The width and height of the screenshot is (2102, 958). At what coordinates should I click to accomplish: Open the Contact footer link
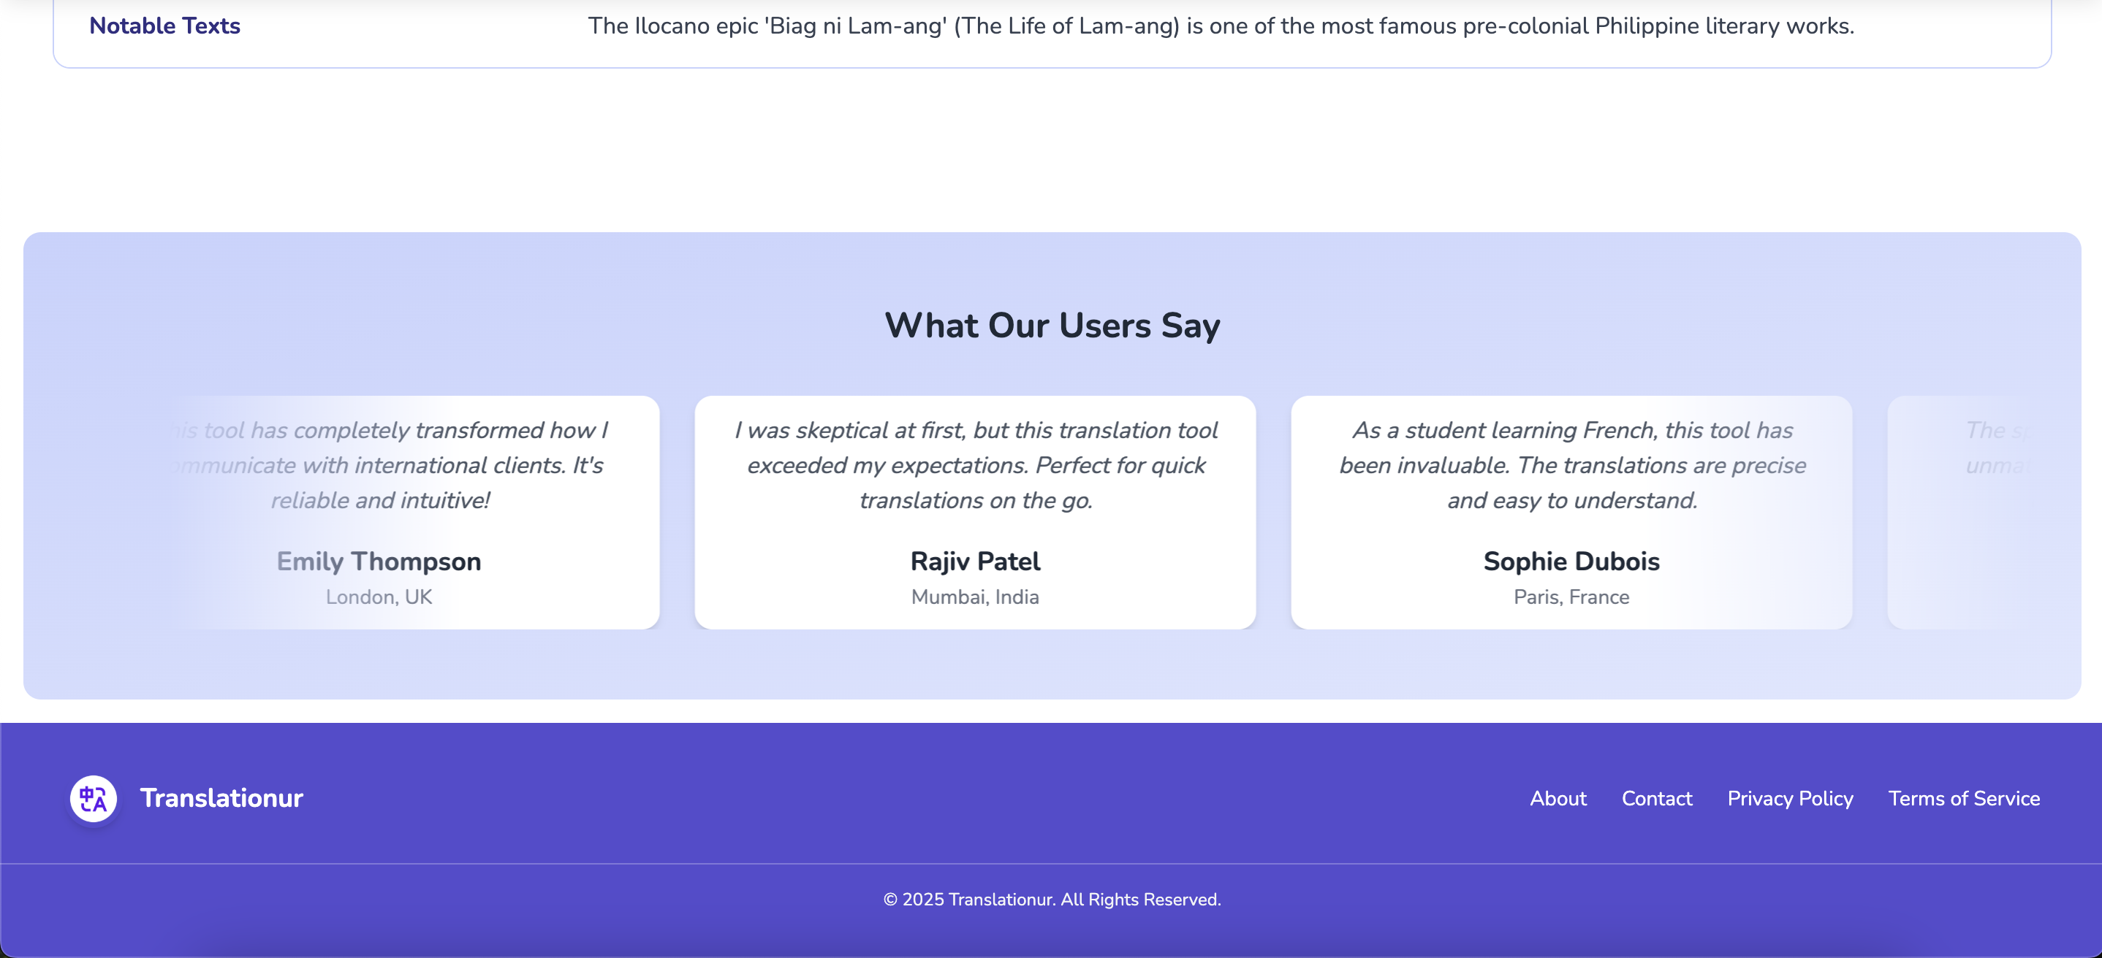[1656, 798]
